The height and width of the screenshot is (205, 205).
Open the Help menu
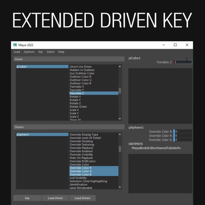[x=61, y=52]
